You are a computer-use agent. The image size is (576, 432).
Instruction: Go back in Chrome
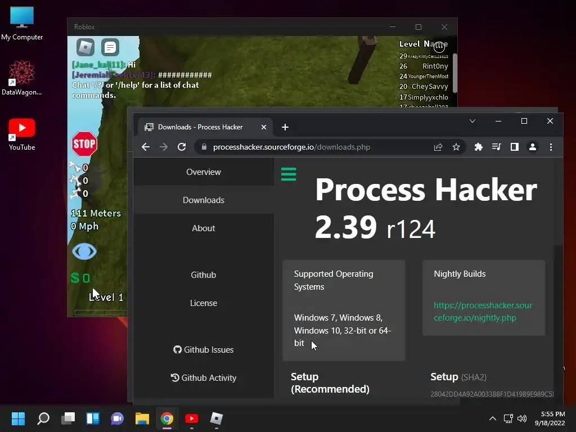[x=146, y=147]
